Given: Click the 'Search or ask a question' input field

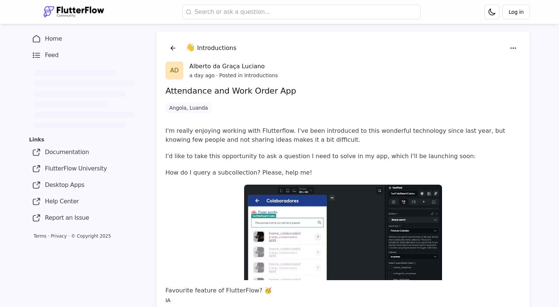Looking at the screenshot, I should pos(301,12).
